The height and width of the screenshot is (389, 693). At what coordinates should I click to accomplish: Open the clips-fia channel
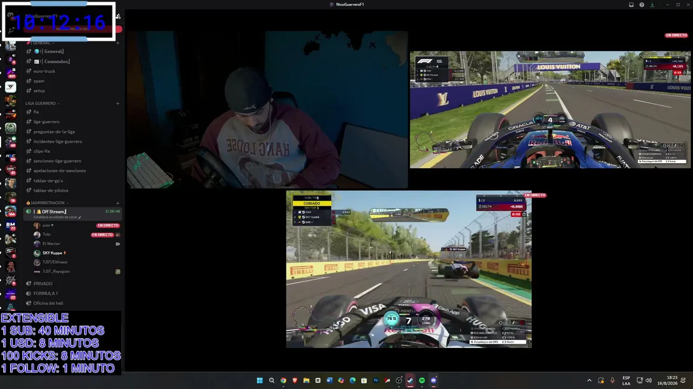73,151
